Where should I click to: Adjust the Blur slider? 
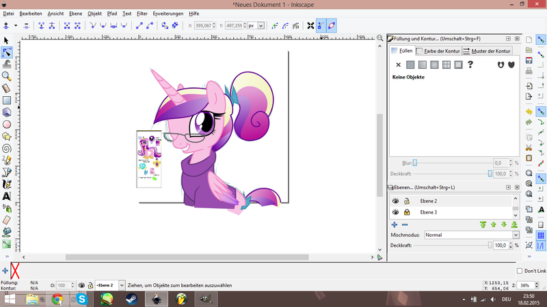[414, 163]
